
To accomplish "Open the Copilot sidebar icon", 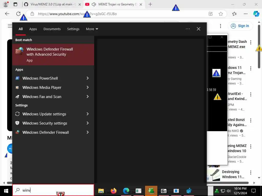I will 256,14.
